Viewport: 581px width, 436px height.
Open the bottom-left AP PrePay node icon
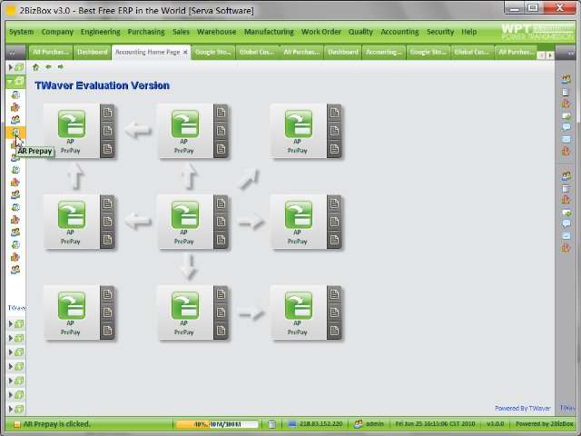point(71,305)
